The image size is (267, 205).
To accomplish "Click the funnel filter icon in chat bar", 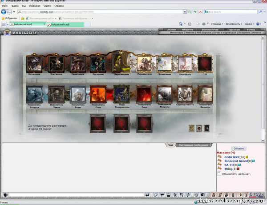I will (162, 195).
